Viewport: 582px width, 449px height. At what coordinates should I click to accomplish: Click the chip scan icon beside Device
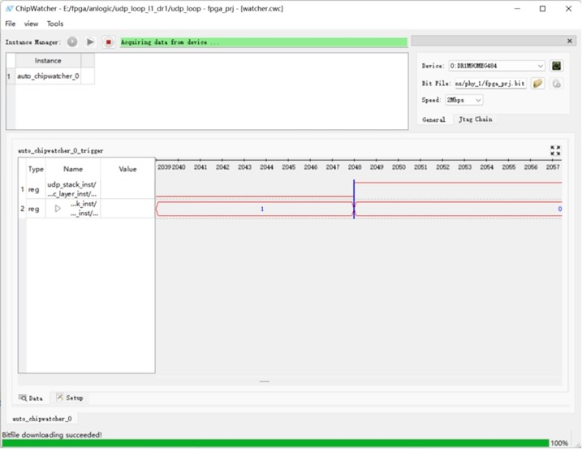[557, 66]
